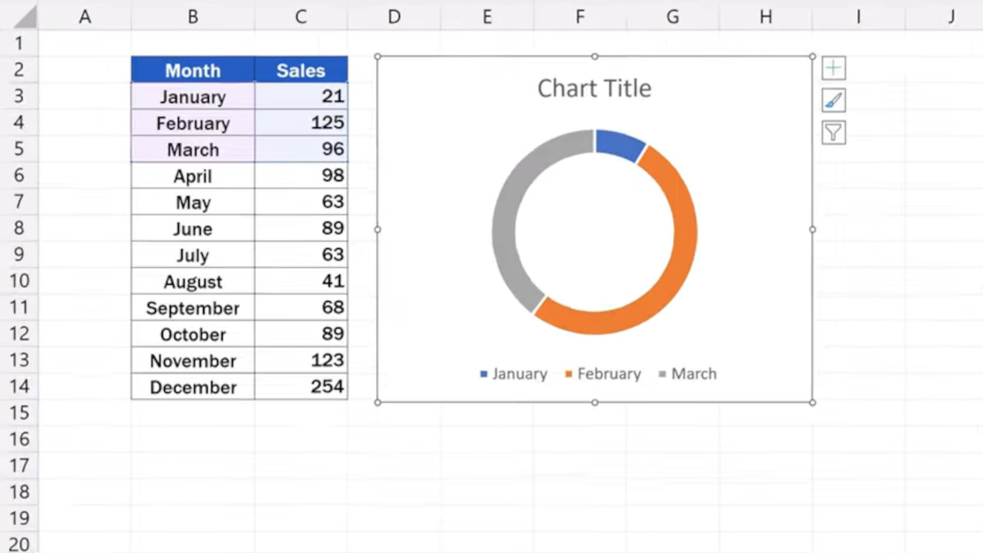Open the Chart Styles brush icon
983x553 pixels.
[833, 100]
